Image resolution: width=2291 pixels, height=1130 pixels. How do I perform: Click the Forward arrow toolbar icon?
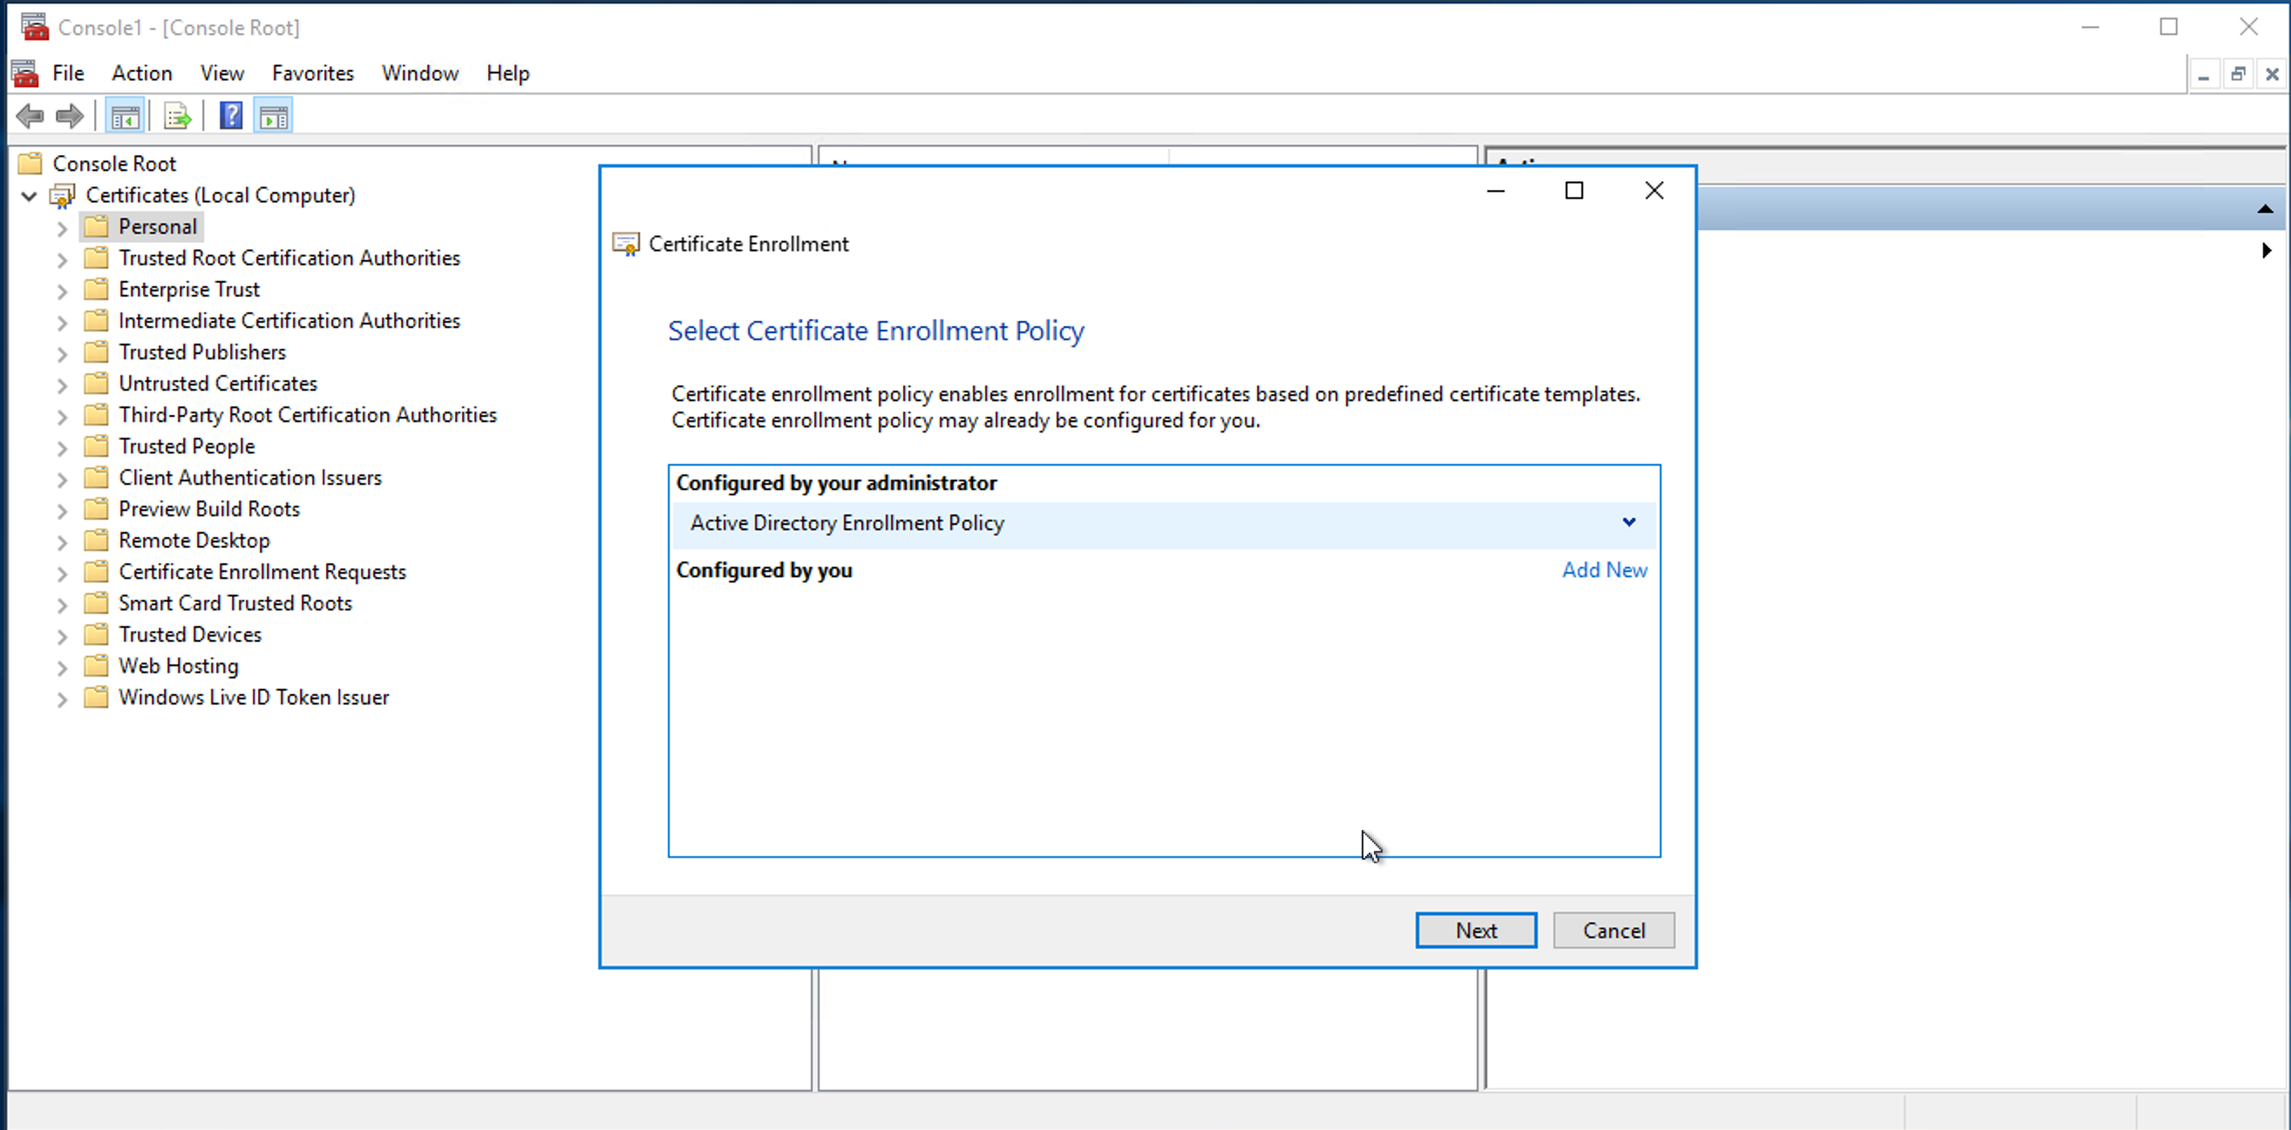(x=70, y=116)
